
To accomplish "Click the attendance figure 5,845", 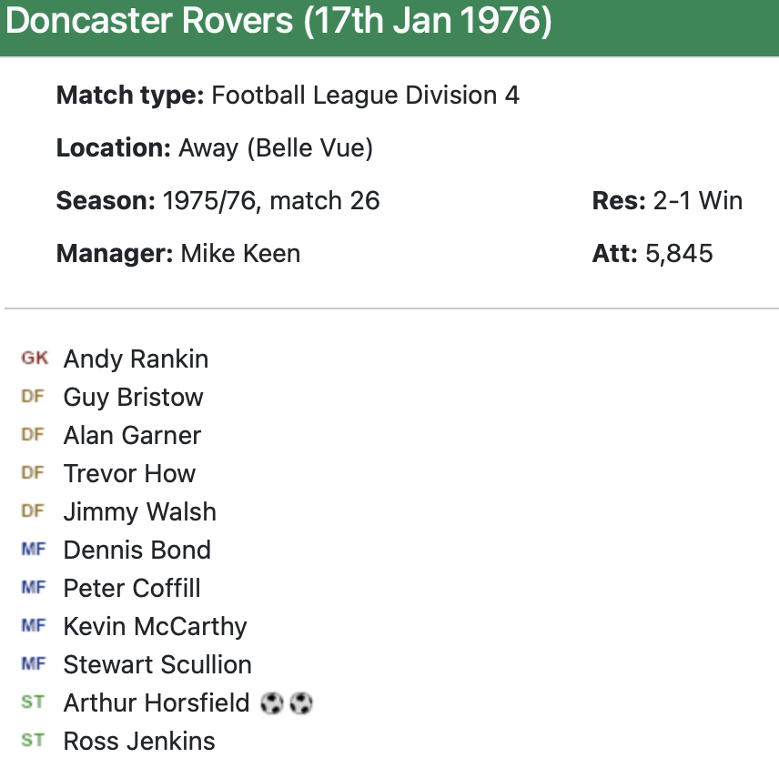I will [679, 253].
